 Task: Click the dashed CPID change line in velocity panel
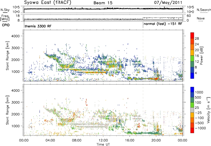point(143,110)
